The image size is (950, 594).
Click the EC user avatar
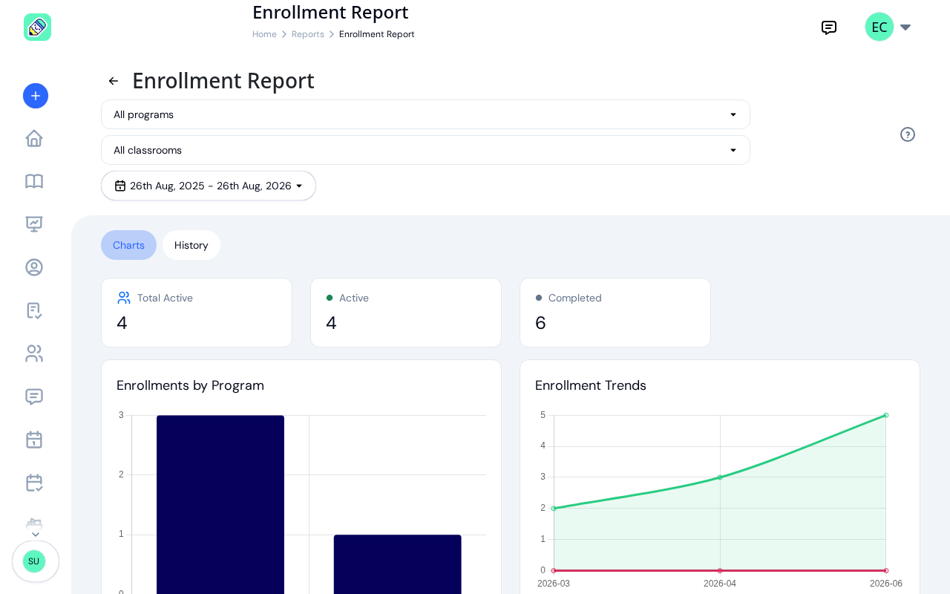[x=879, y=27]
